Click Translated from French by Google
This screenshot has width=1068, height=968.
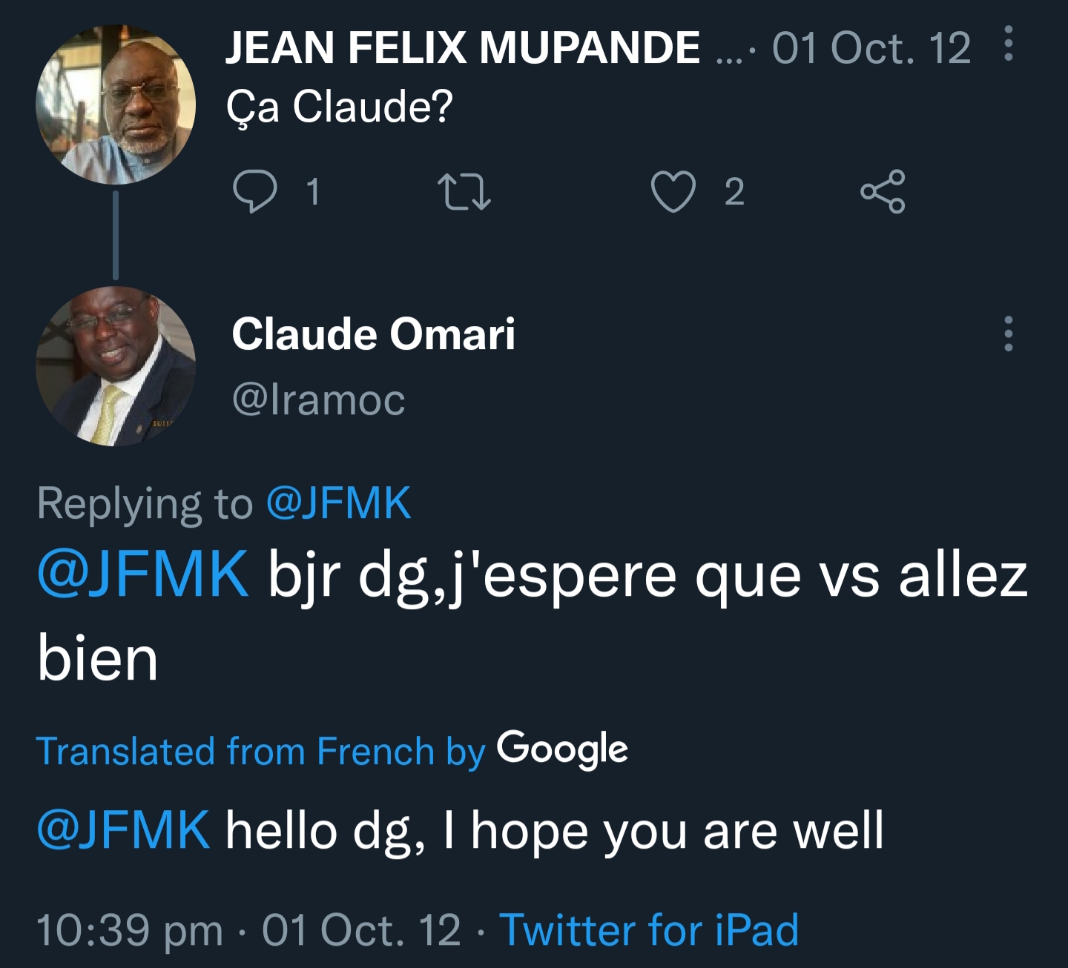(x=332, y=751)
